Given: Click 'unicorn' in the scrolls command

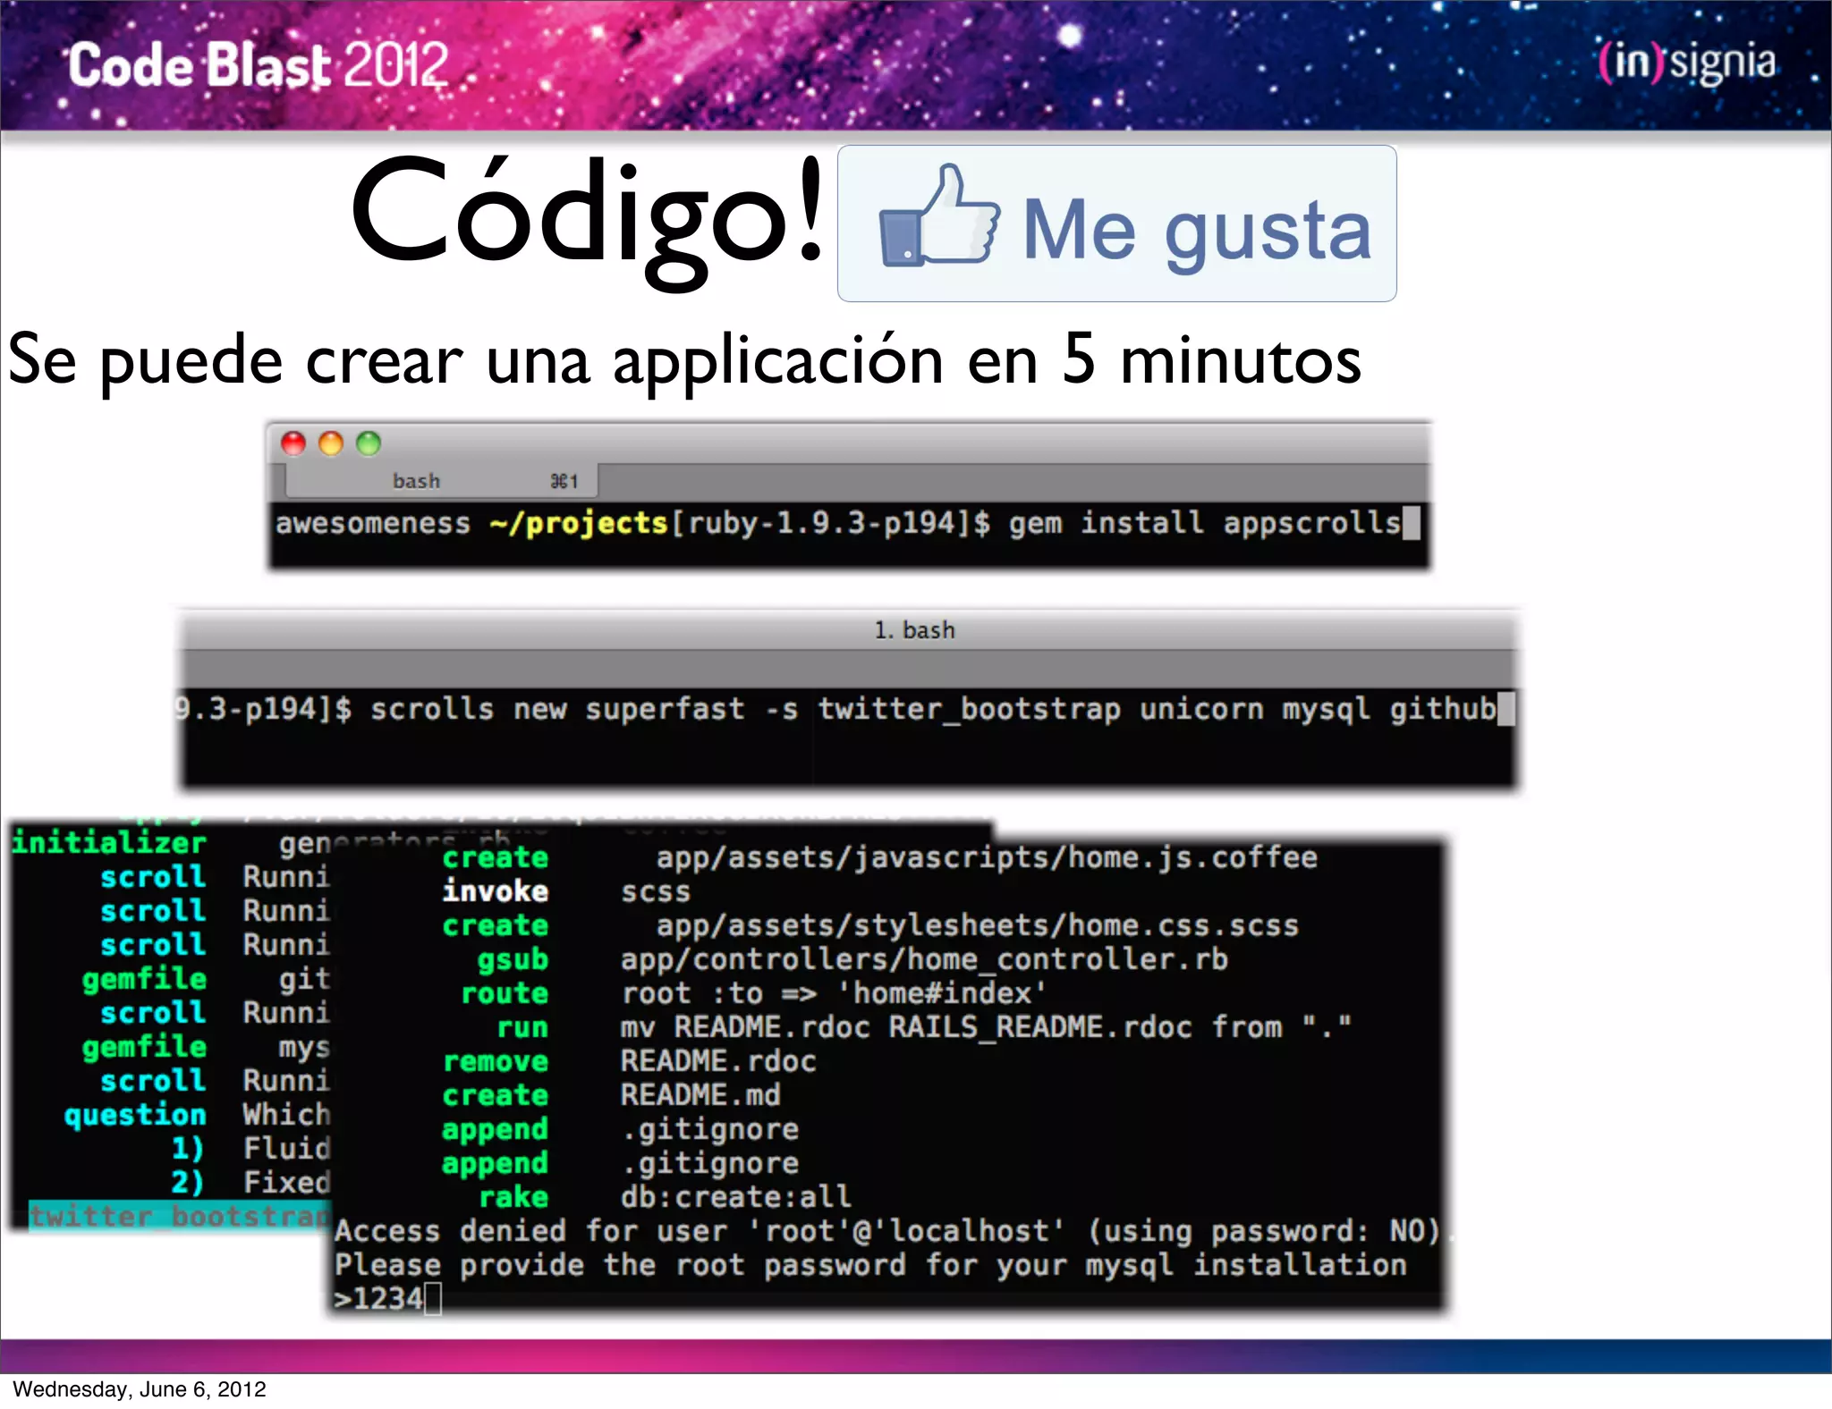Looking at the screenshot, I should pyautogui.click(x=1200, y=709).
